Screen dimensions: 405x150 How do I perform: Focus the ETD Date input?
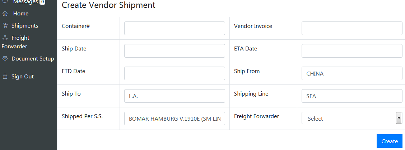(x=174, y=73)
